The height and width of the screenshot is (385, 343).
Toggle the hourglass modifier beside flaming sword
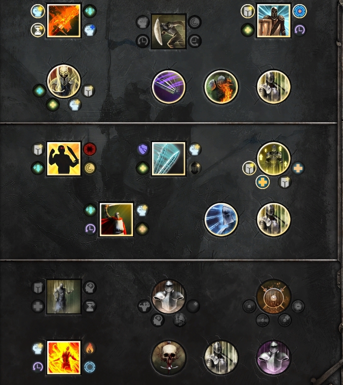38,30
